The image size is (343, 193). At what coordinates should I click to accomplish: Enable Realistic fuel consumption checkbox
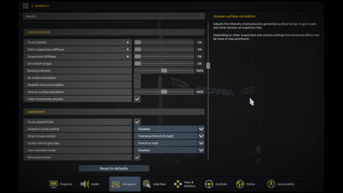pos(137,85)
